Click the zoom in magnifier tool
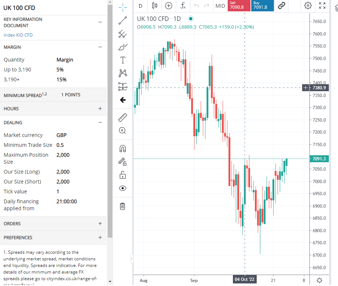The height and width of the screenshot is (286, 338). point(123,130)
